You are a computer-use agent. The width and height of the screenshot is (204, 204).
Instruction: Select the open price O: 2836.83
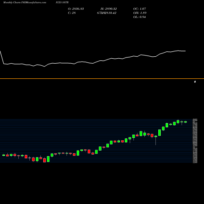pos(76,9)
